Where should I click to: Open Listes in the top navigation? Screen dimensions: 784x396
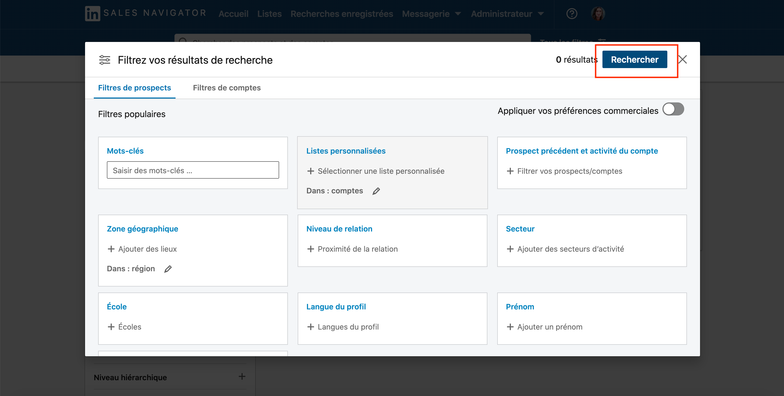click(x=269, y=14)
